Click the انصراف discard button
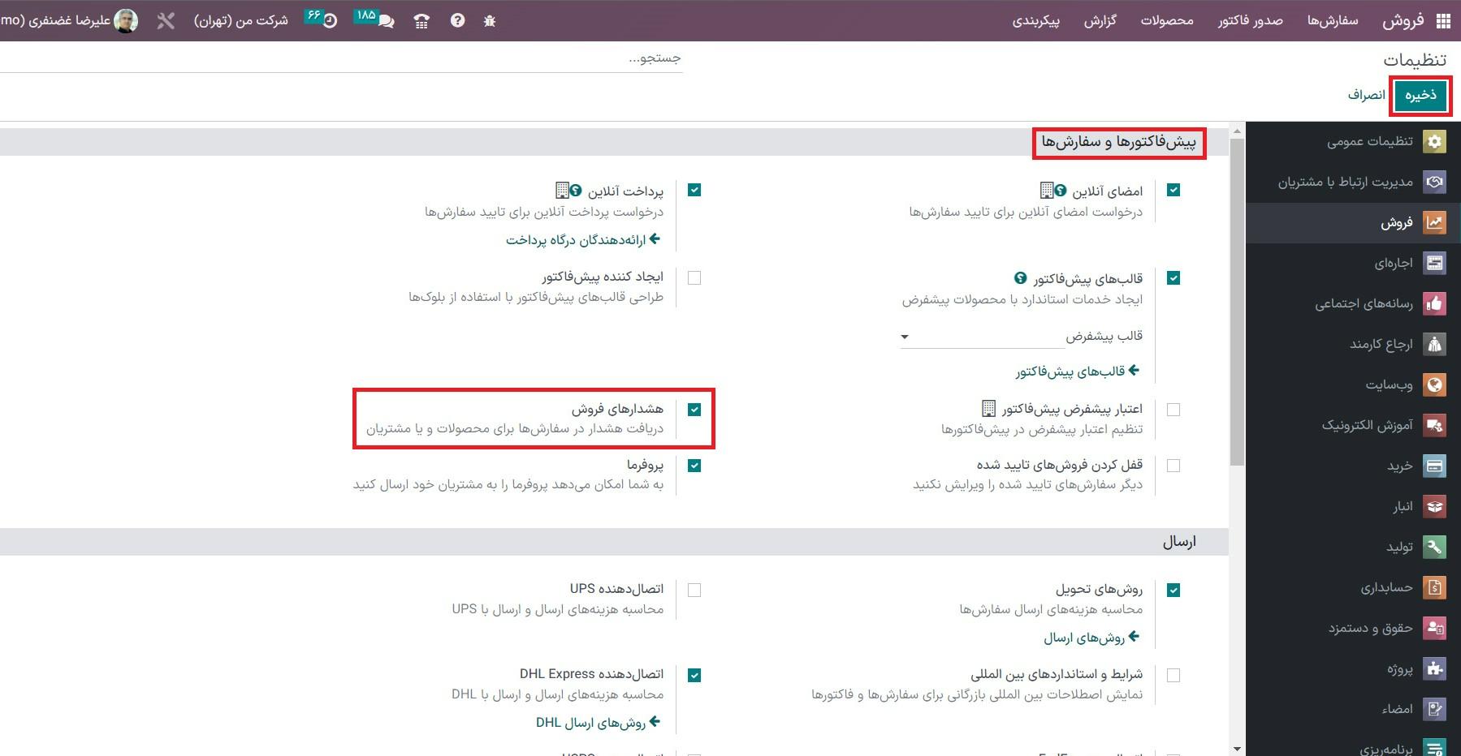Viewport: 1461px width, 756px height. tap(1367, 96)
